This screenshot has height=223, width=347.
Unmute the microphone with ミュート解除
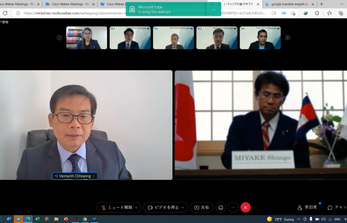(x=116, y=208)
